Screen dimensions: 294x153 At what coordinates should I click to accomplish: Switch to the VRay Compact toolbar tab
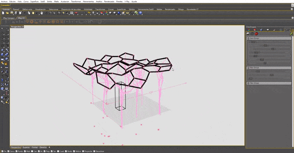(9, 18)
